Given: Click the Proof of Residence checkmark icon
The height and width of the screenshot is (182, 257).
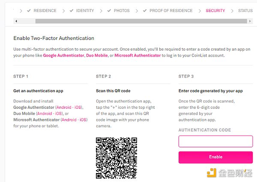Looking at the screenshot, I should click(144, 11).
